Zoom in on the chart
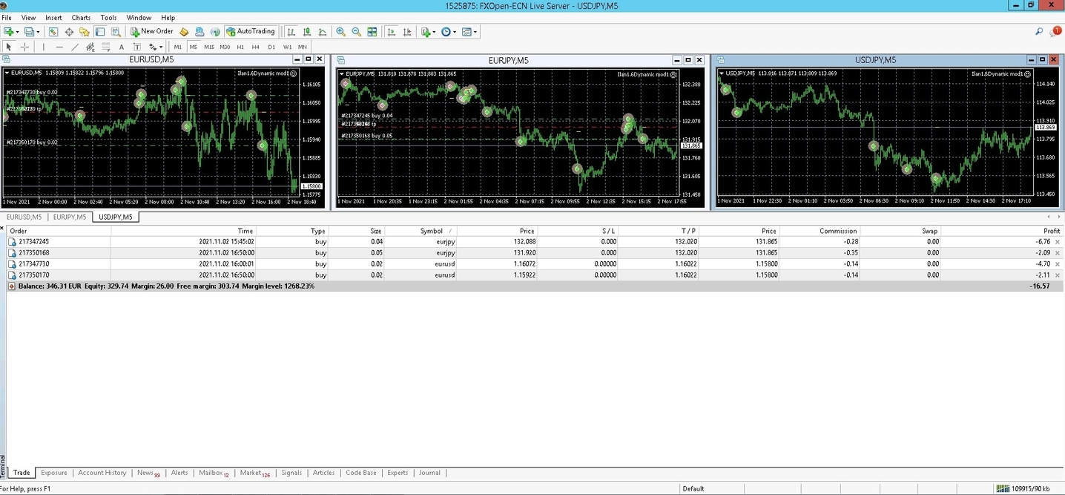 coord(341,31)
